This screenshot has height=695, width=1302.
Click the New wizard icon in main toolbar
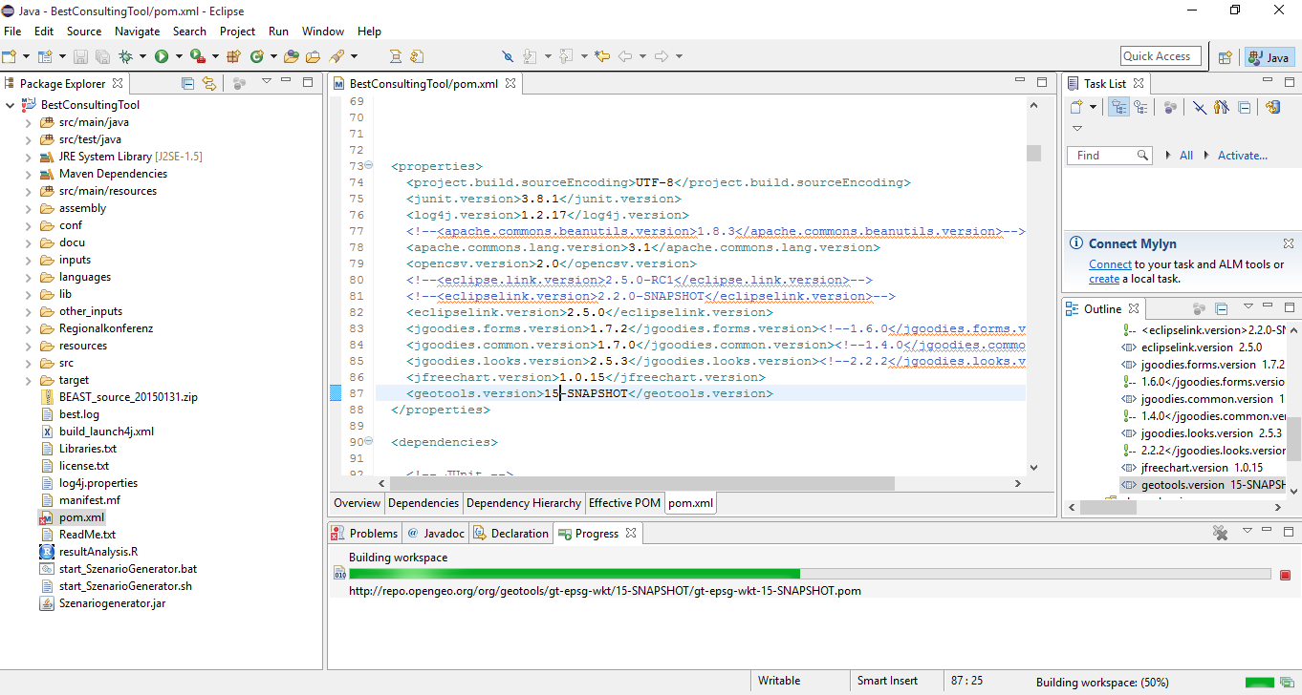10,56
